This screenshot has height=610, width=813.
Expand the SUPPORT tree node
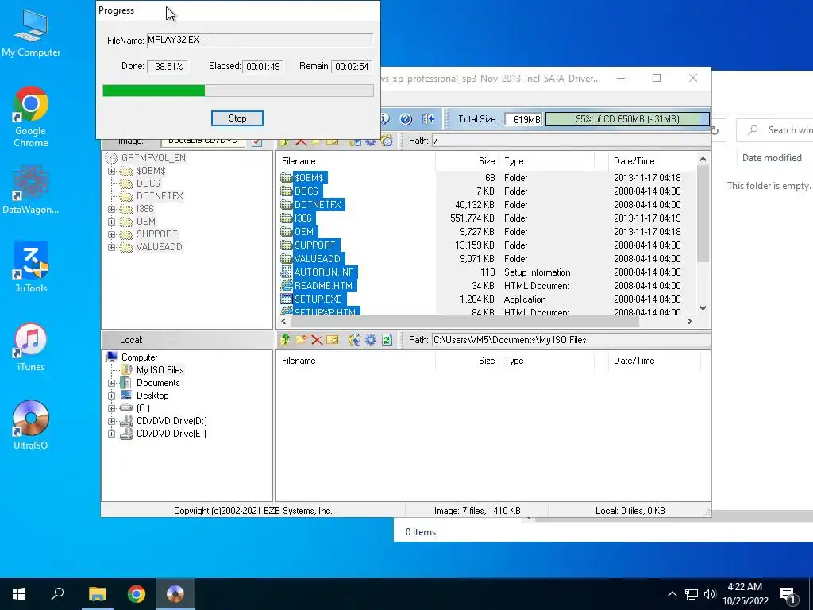pos(111,234)
